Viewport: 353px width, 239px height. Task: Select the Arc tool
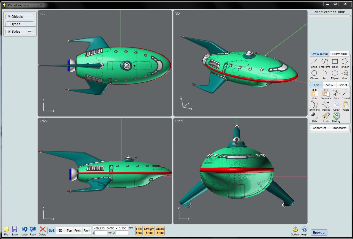(x=324, y=75)
